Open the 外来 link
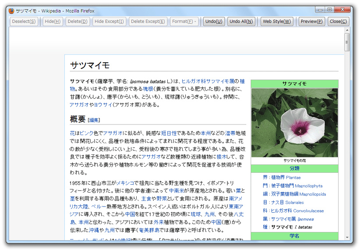 coord(159,222)
